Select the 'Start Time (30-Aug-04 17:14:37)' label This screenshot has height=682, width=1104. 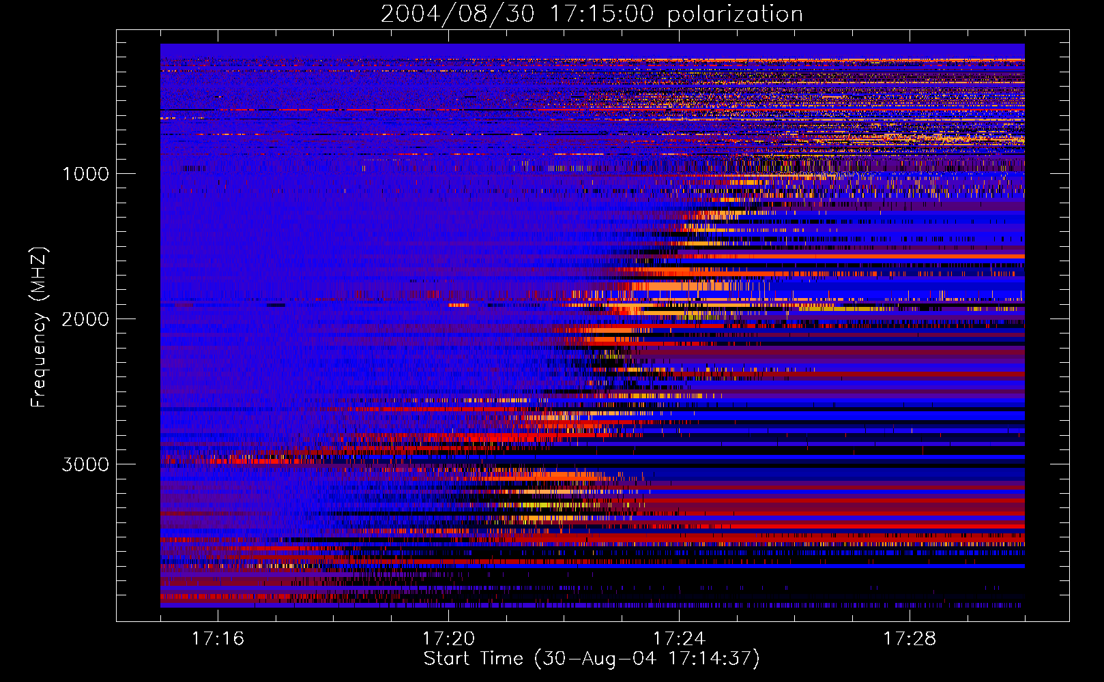coord(592,659)
